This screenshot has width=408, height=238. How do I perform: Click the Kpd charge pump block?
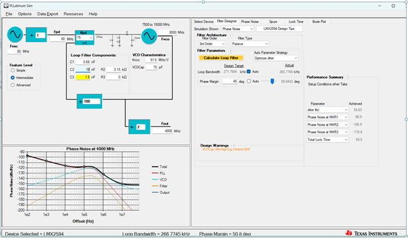(85, 38)
